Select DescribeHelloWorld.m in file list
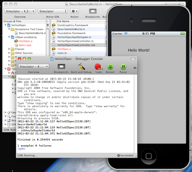 pyautogui.click(x=71, y=29)
